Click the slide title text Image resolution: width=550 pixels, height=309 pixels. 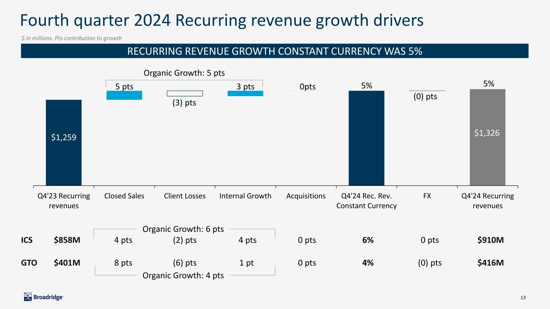point(222,20)
